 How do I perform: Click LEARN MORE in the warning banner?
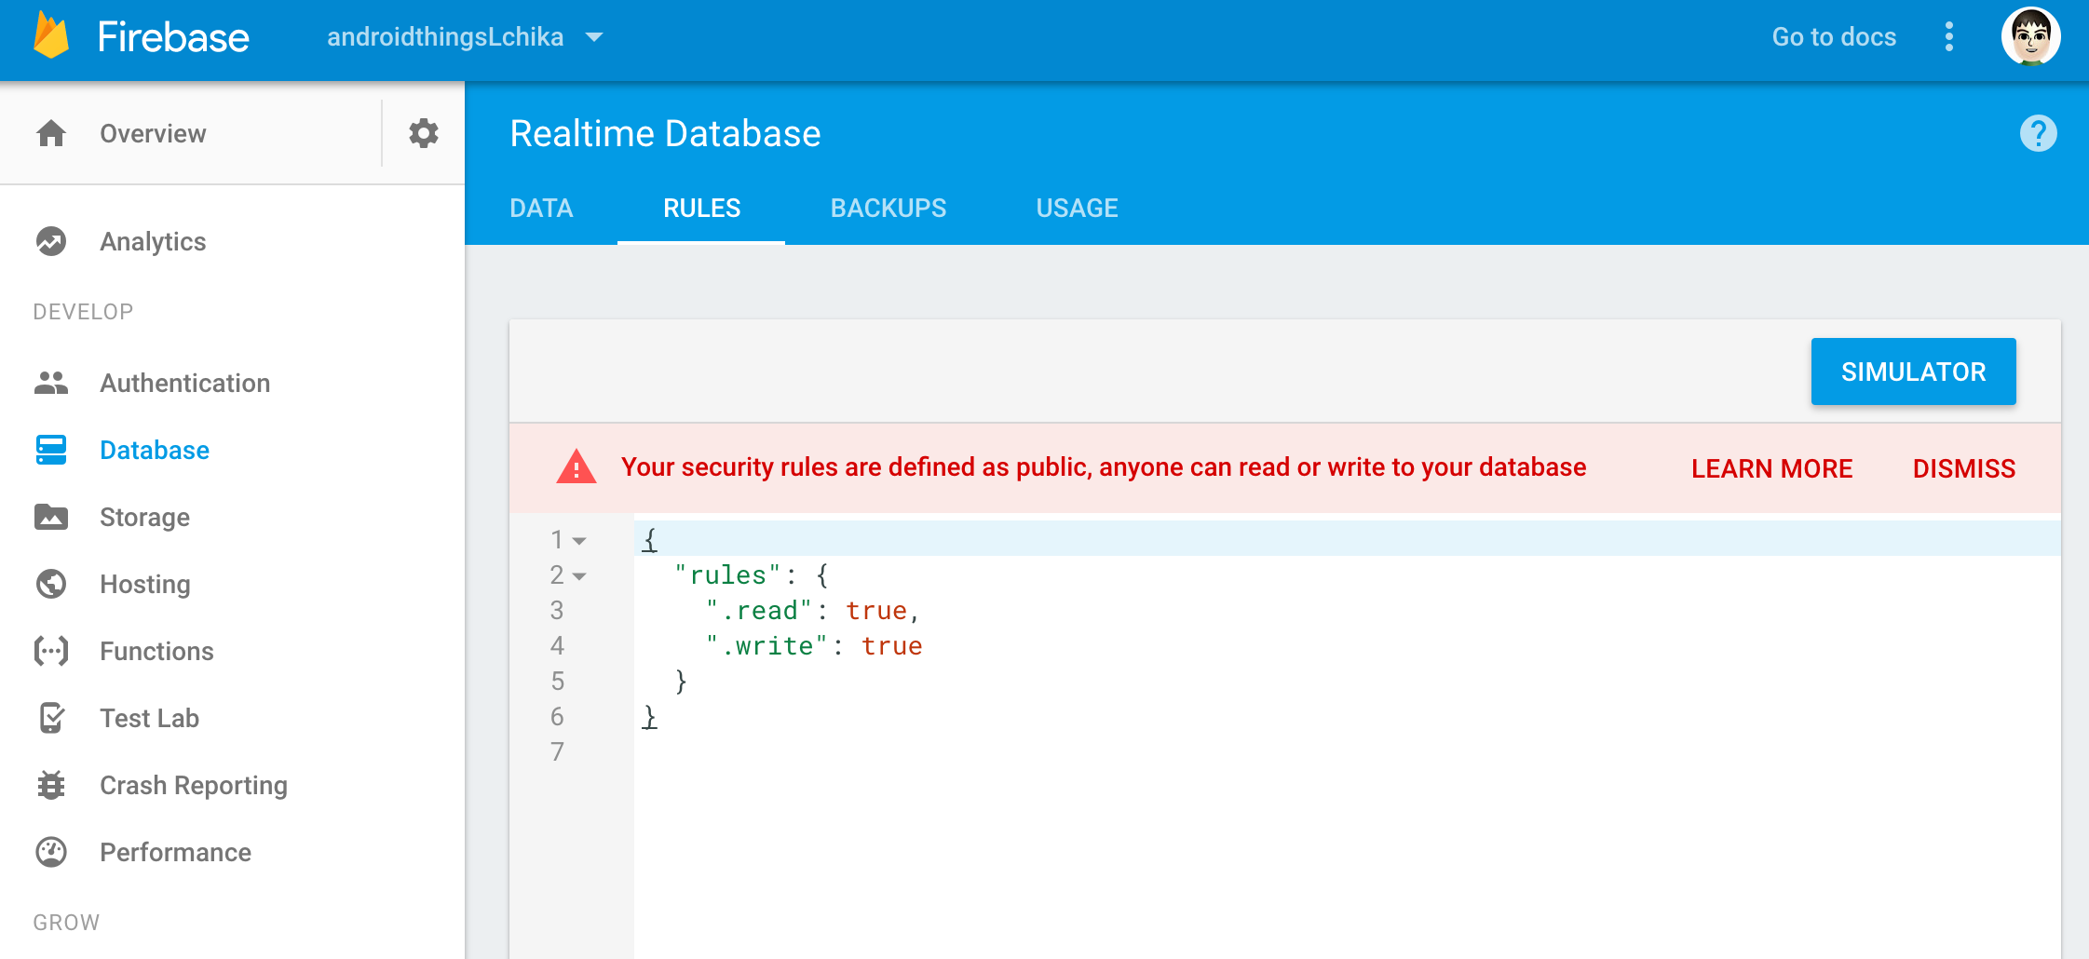(1771, 468)
